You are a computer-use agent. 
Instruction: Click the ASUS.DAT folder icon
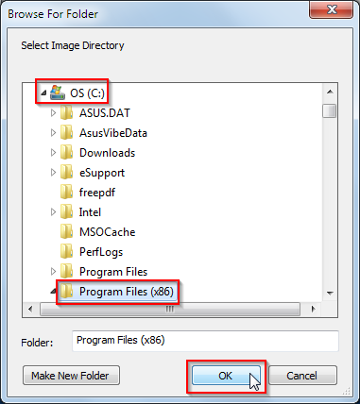[x=67, y=112]
